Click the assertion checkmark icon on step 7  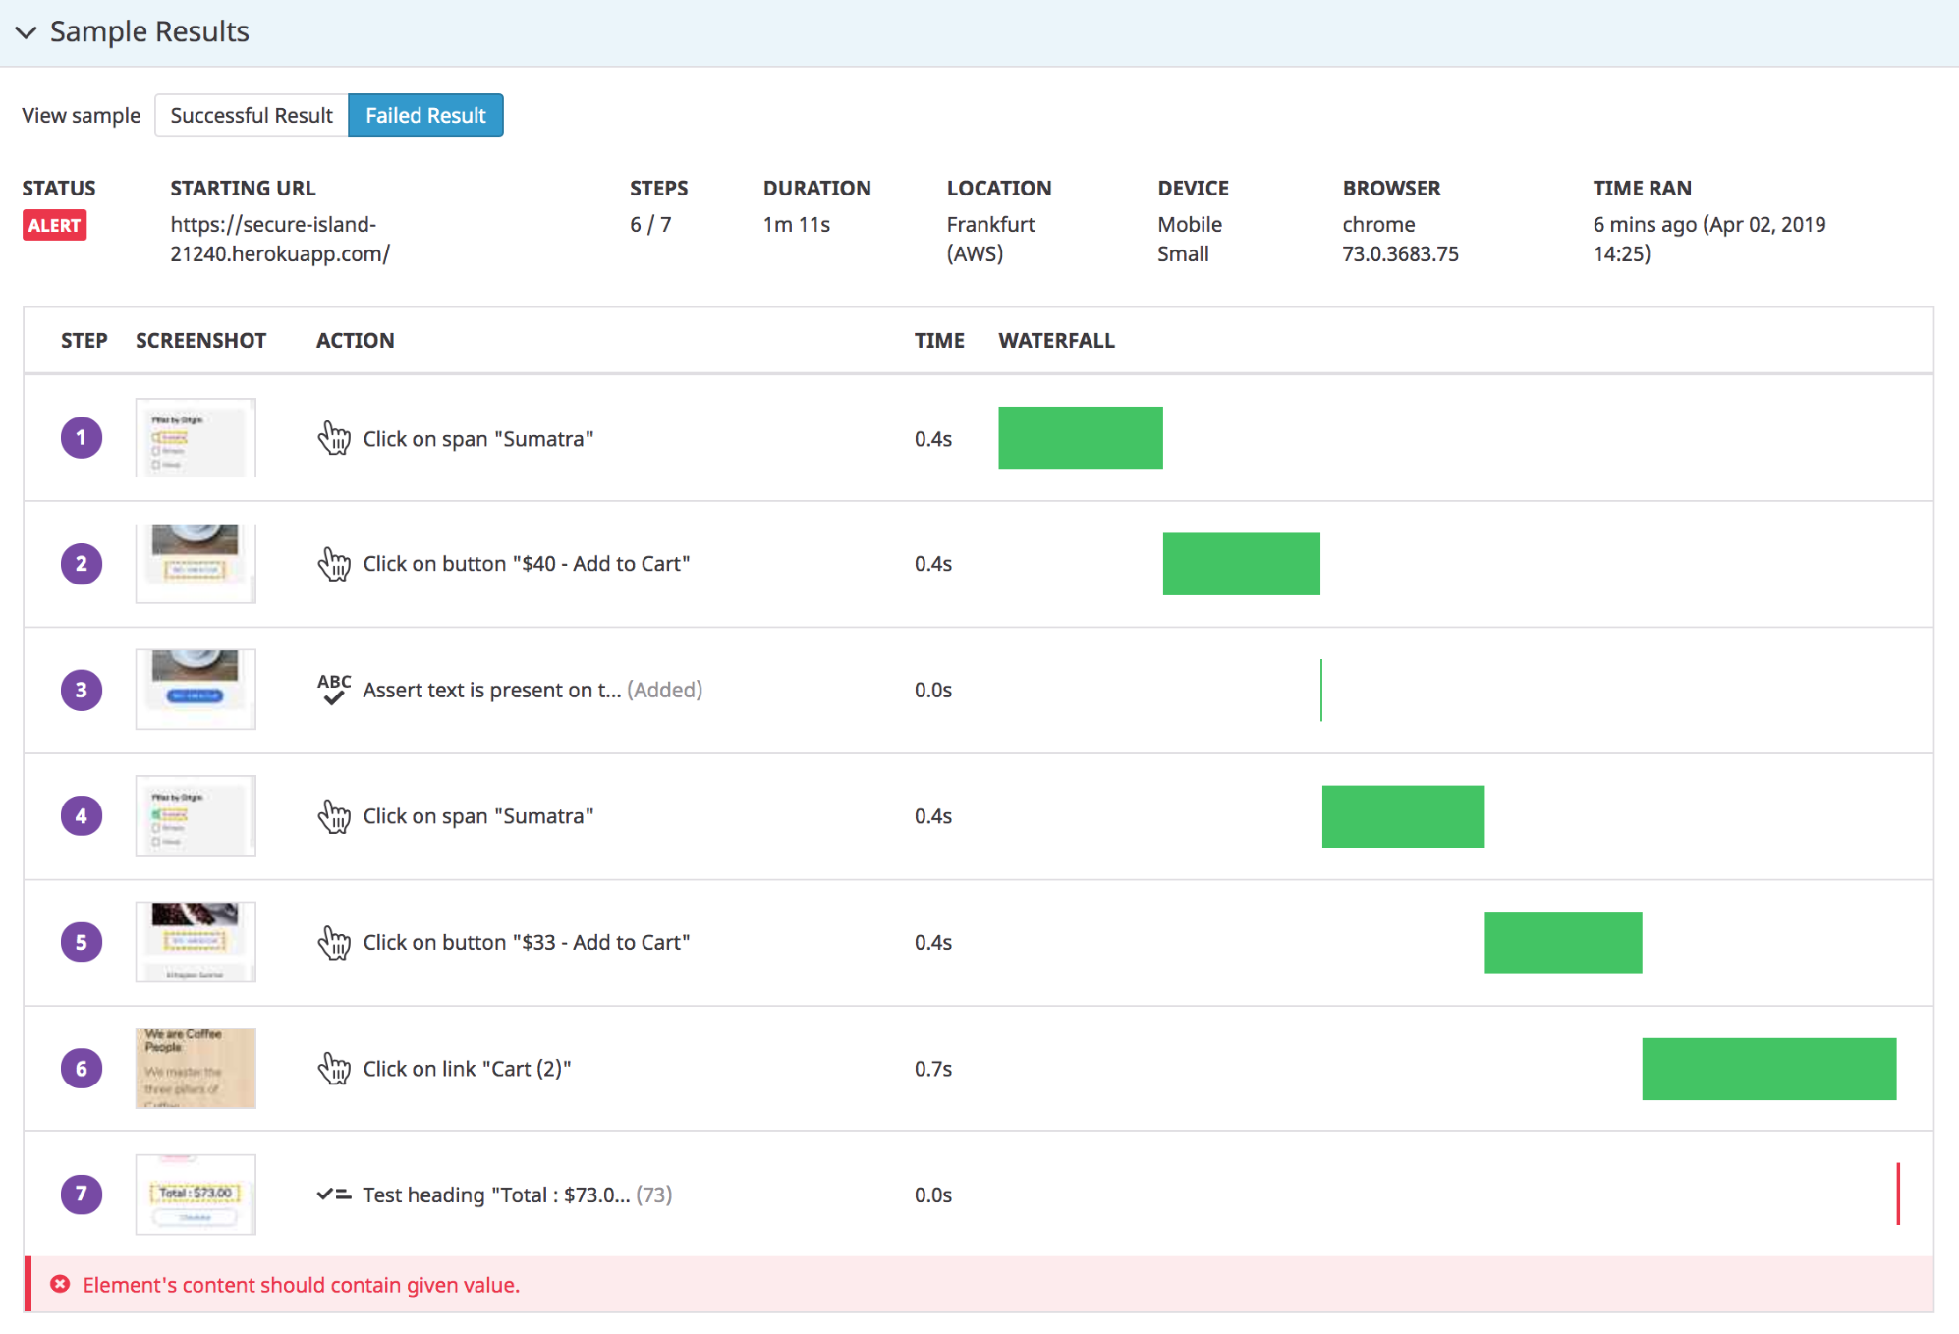333,1194
